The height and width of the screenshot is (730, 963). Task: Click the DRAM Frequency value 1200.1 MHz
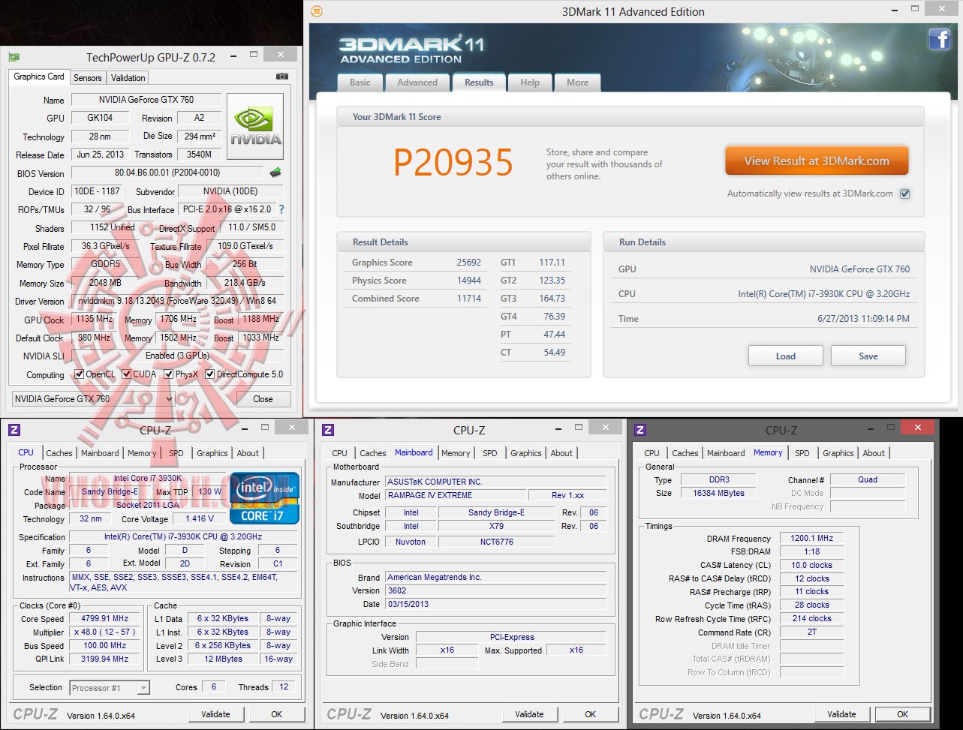click(x=811, y=539)
